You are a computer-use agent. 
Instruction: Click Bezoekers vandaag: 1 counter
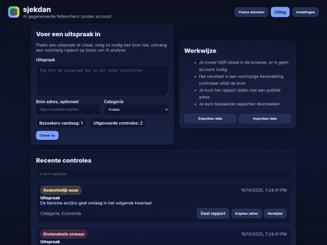click(61, 123)
